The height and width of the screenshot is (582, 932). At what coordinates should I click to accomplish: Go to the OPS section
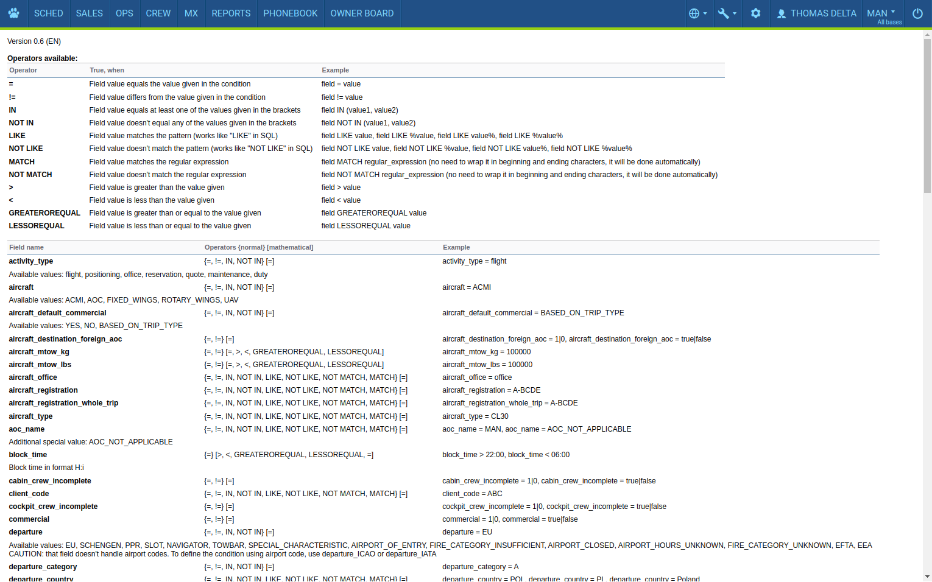[124, 13]
